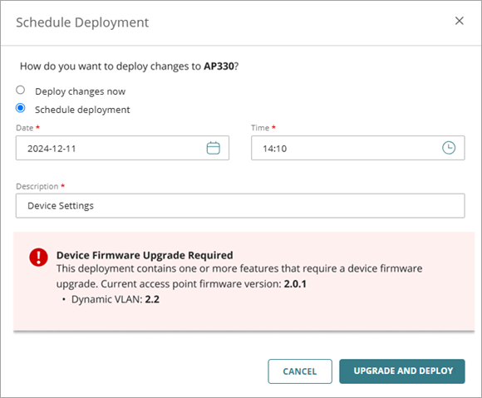Click the Date field label

pyautogui.click(x=25, y=128)
